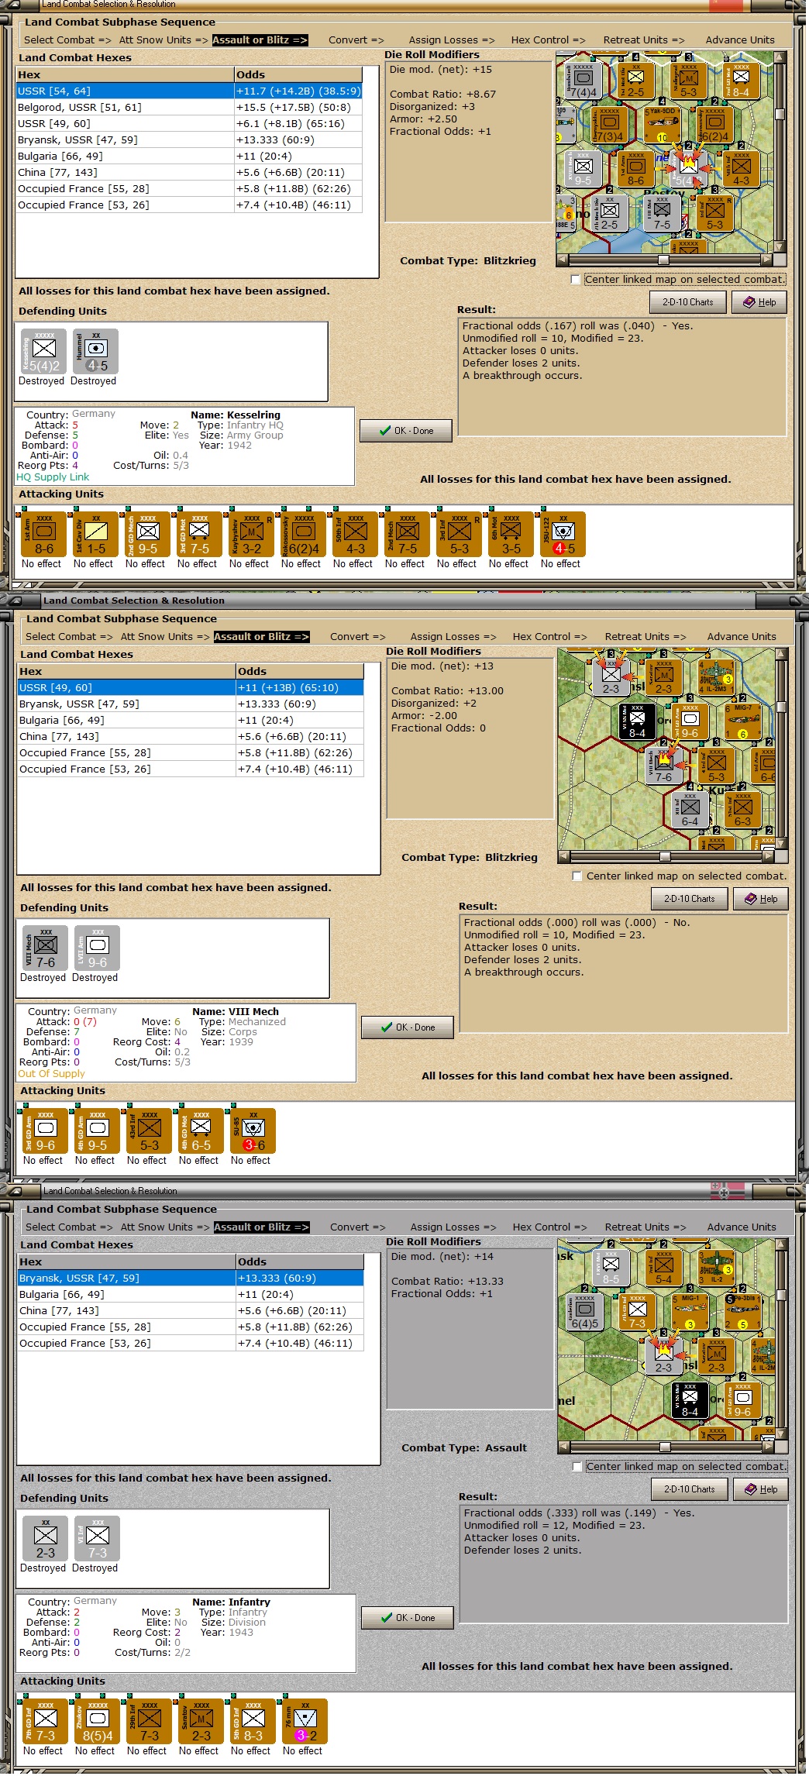Pick the ISU-122 4-5 unit counter
This screenshot has height=1776, width=809.
pyautogui.click(x=563, y=534)
